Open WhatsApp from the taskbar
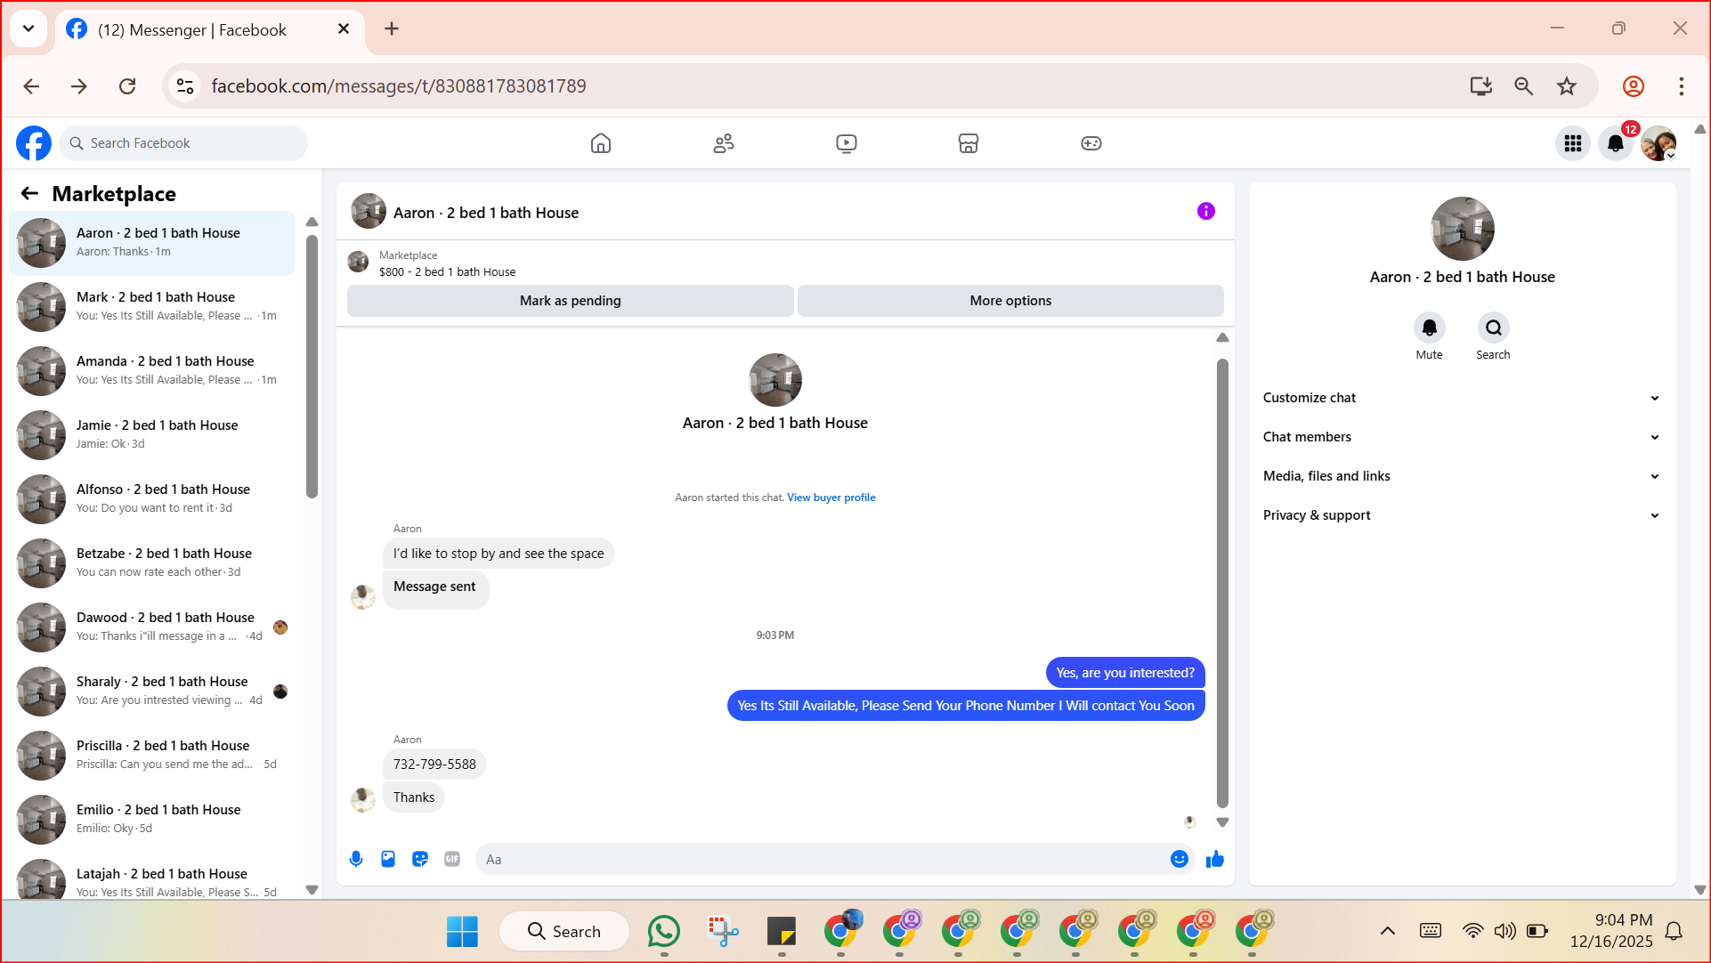Screen dimensions: 1711x963 coord(664,931)
